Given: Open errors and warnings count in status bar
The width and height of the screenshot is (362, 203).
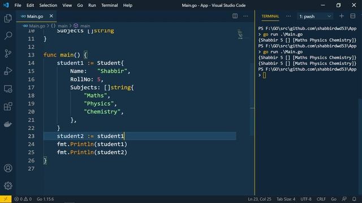Looking at the screenshot, I should point(23,199).
